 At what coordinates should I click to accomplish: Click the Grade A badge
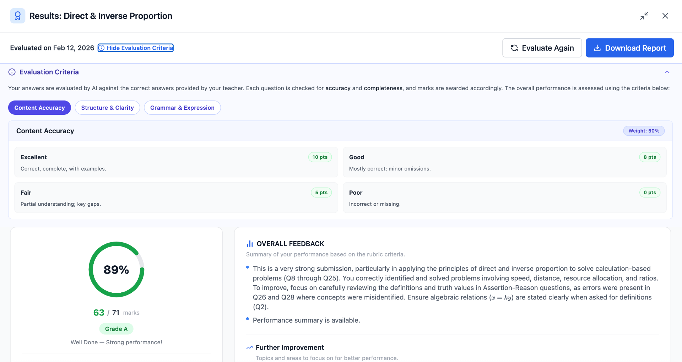click(x=116, y=329)
